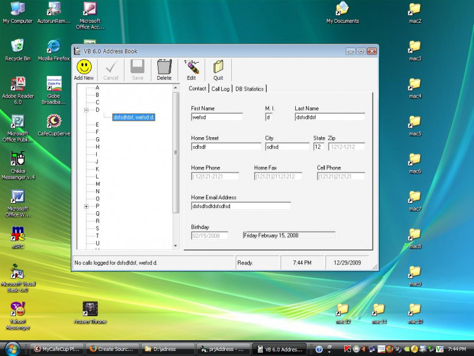Click the Home Email Address field
Screen dimensions: 474x356
(241, 206)
